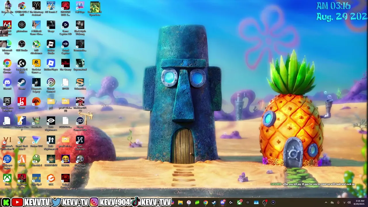Open File Explorer from the taskbar
The image size is (368, 207).
[x=180, y=202]
